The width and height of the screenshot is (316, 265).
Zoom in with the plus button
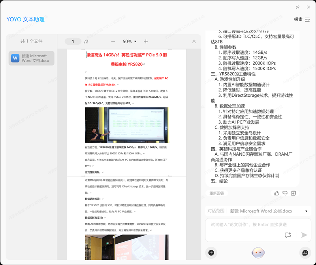click(146, 41)
